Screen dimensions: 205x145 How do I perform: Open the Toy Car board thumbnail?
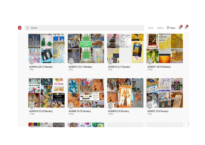[x=86, y=125]
